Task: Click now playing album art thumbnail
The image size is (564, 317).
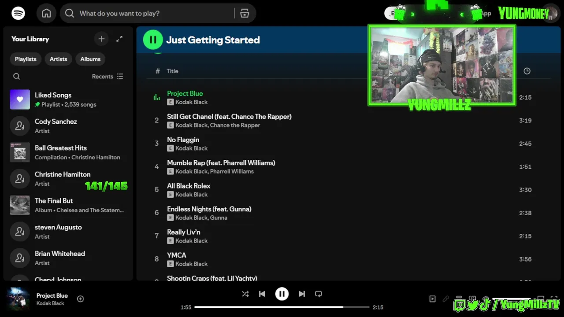Action: [19, 299]
